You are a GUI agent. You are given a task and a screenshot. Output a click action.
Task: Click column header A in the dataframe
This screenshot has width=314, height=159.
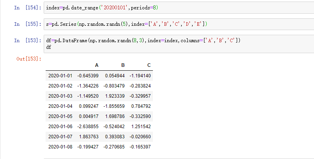coord(97,65)
